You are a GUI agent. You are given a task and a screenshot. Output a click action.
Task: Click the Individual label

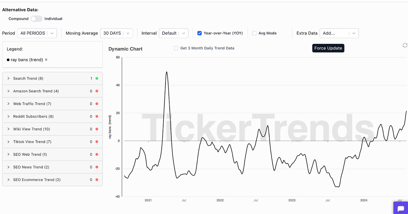[53, 19]
